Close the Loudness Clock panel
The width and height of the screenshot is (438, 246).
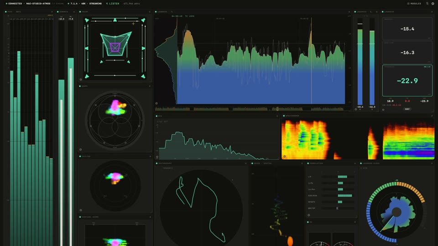[x=432, y=164]
